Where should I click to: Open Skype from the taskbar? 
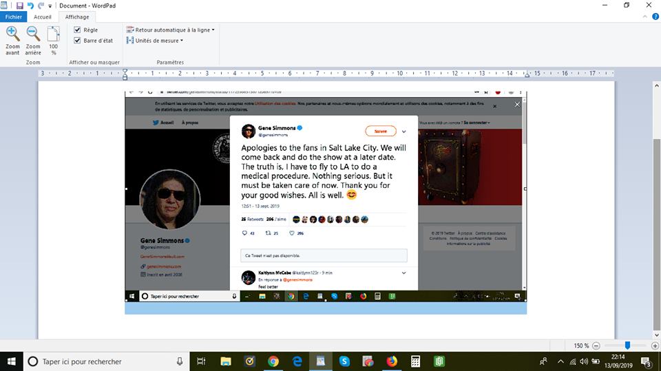(344, 361)
